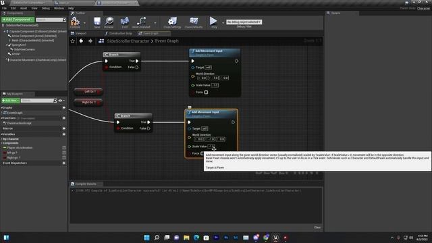Open the Add Component dropdown
Viewport: 432px width, 243px height.
pyautogui.click(x=18, y=20)
